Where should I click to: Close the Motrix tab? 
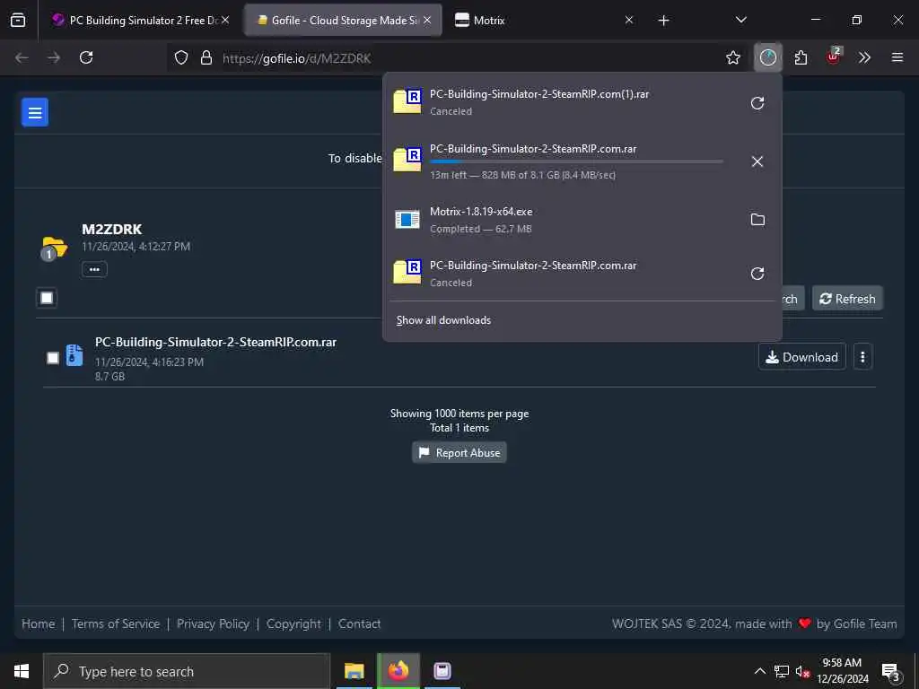pyautogui.click(x=629, y=20)
